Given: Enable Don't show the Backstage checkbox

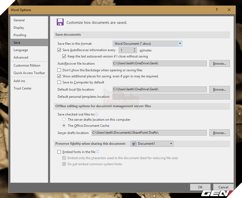Looking at the screenshot, I should coord(59,70).
